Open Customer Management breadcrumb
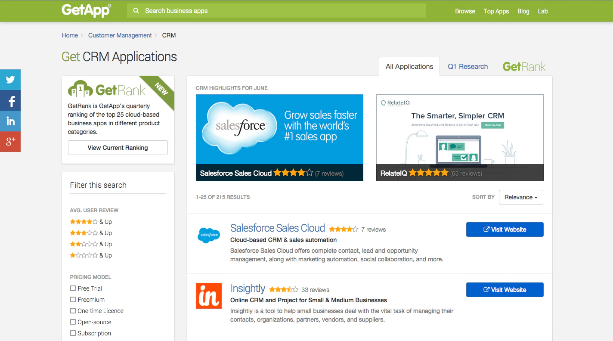Image resolution: width=613 pixels, height=341 pixels. click(120, 35)
